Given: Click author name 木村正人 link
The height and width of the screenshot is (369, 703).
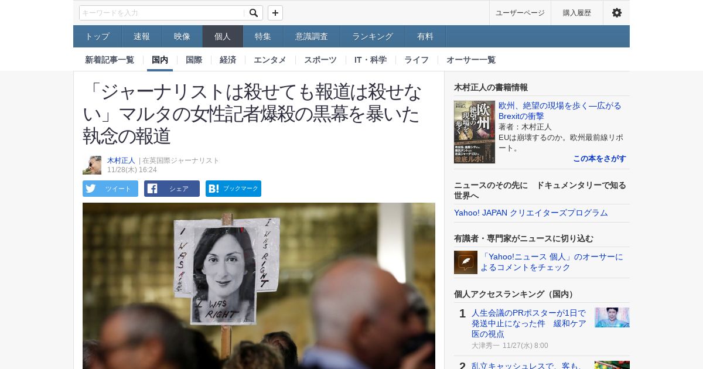Looking at the screenshot, I should click(x=121, y=160).
